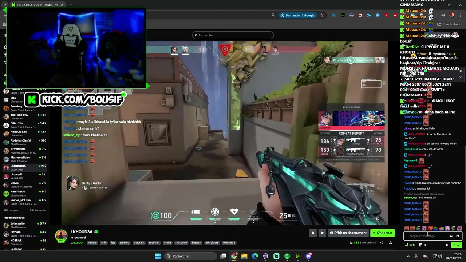Open Chrome three-dot menu
Viewport: 466px width, 262px height.
460,15
